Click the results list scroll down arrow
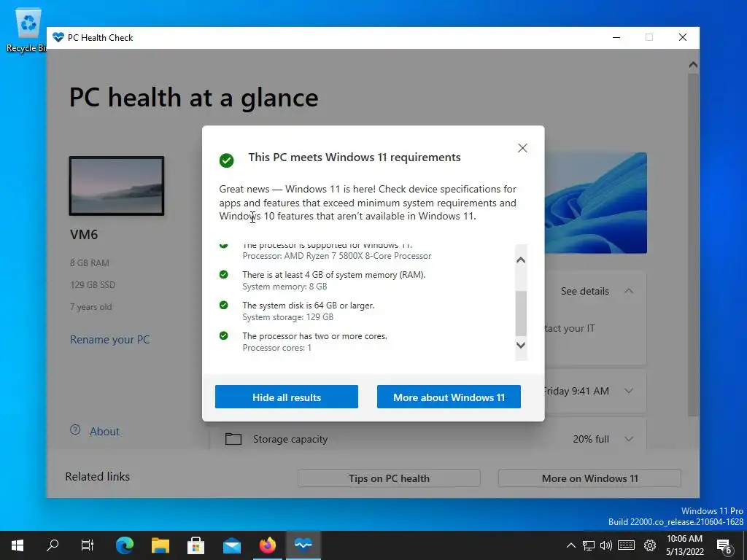Image resolution: width=747 pixels, height=560 pixels. pyautogui.click(x=521, y=345)
